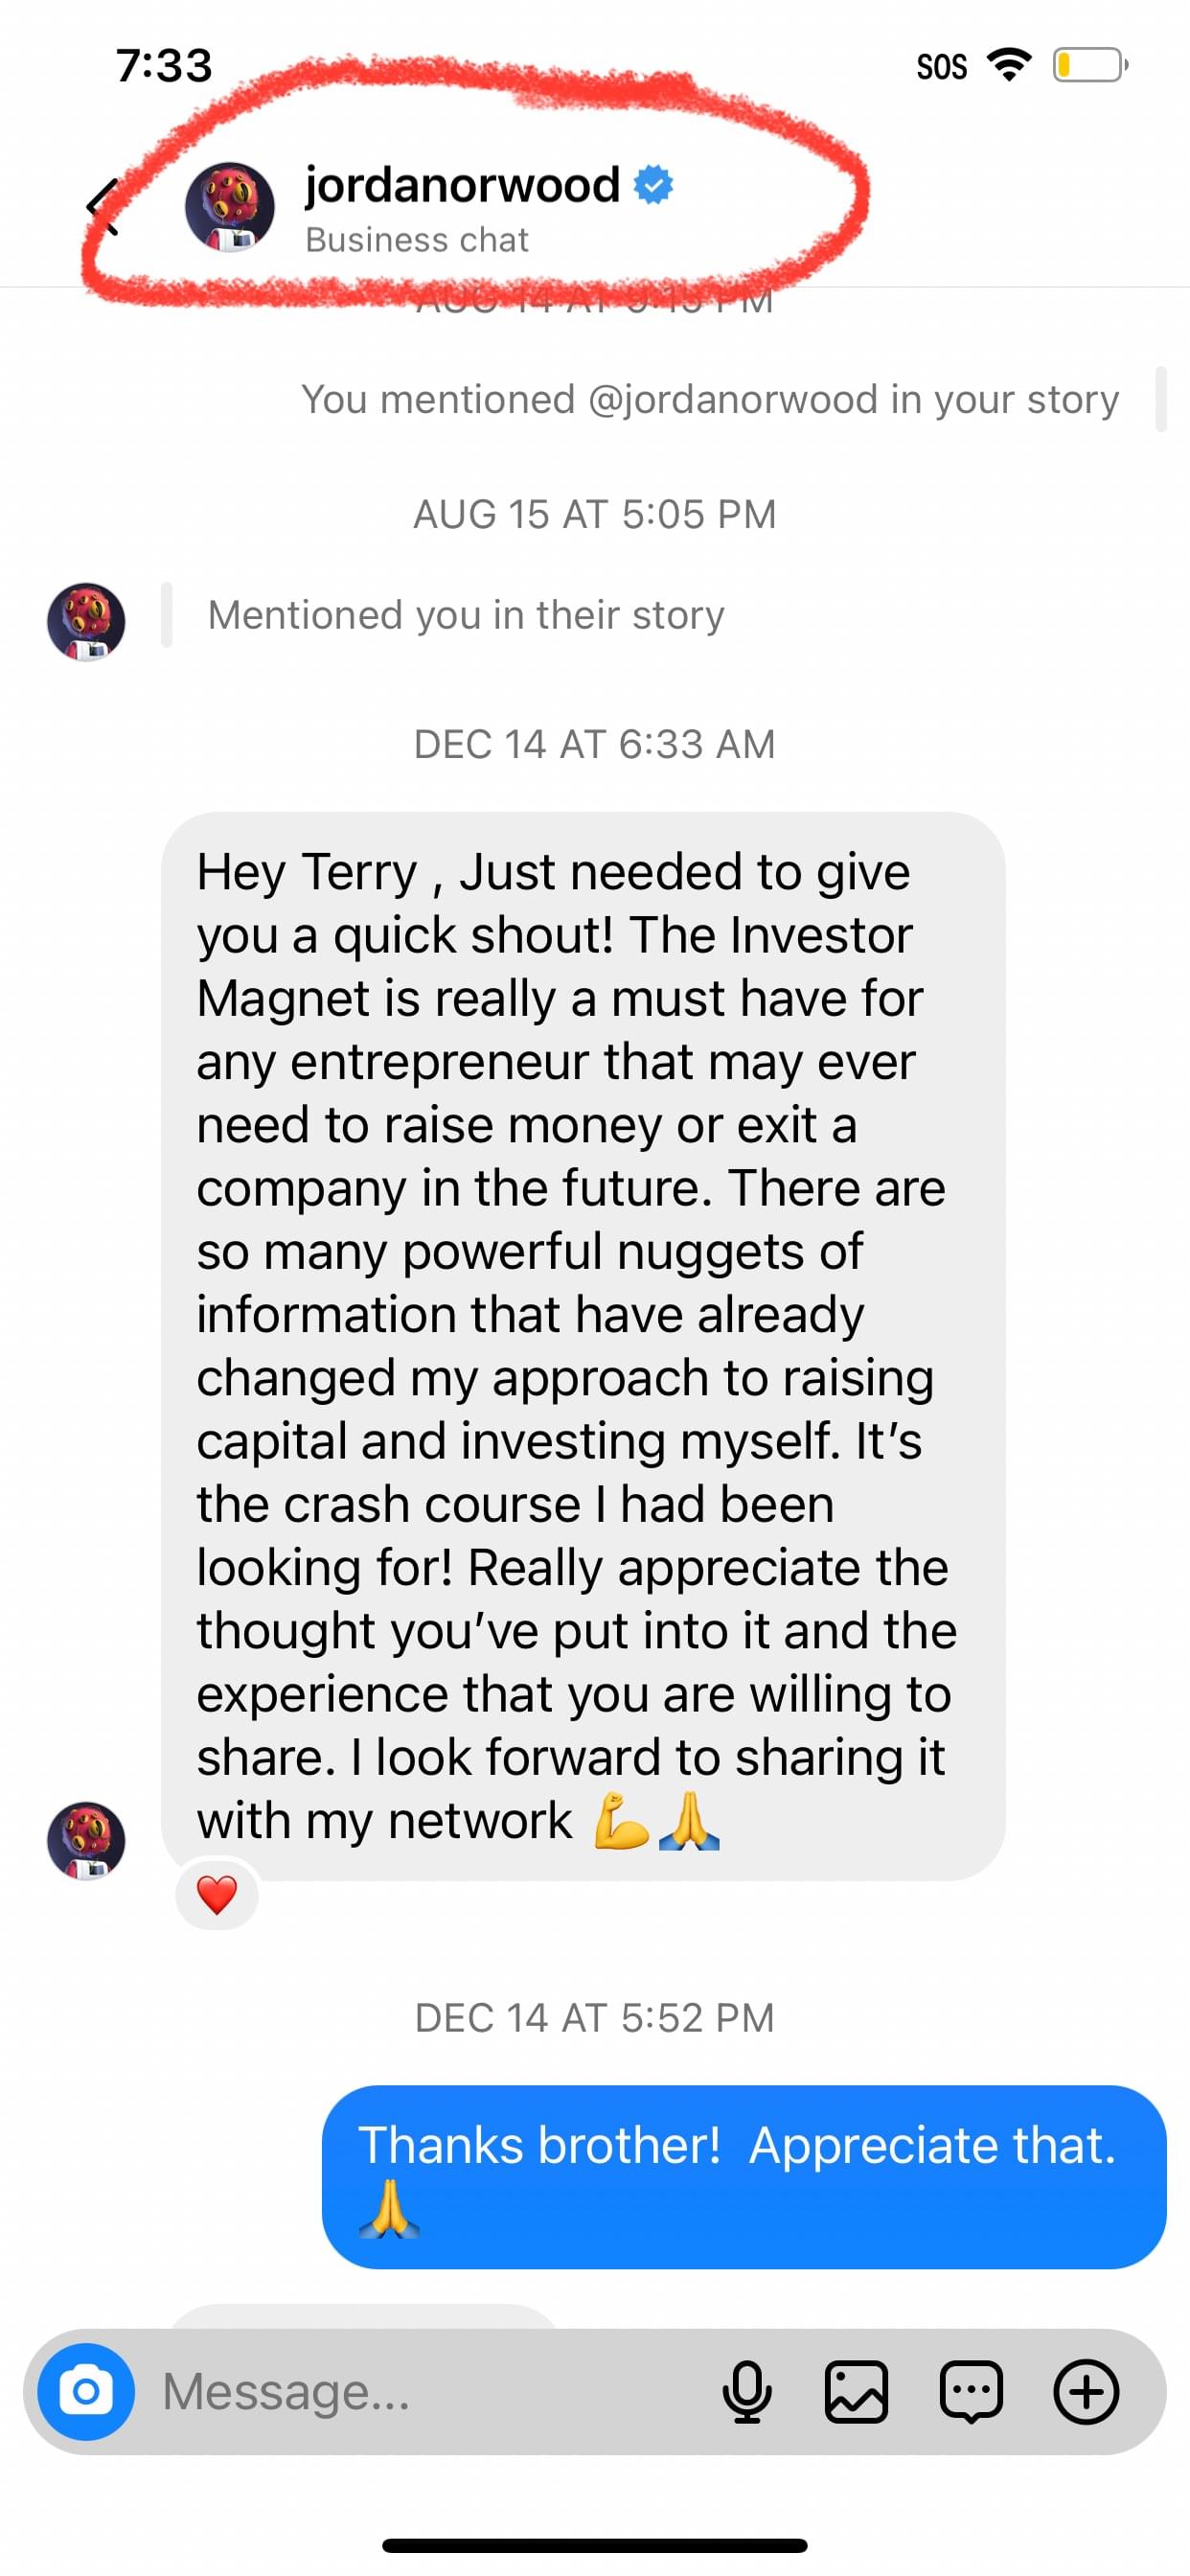
Task: Open the camera from message bar
Action: [86, 2391]
